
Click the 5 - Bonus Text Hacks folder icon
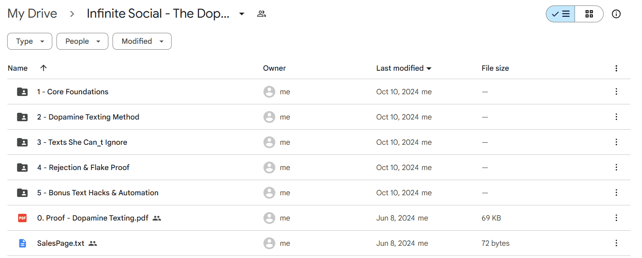pos(22,193)
